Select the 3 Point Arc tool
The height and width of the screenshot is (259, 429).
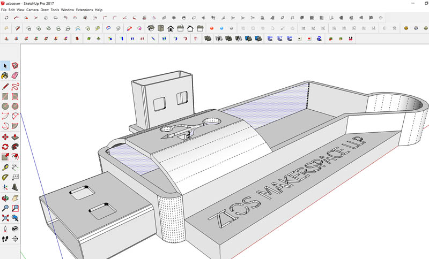(5, 126)
